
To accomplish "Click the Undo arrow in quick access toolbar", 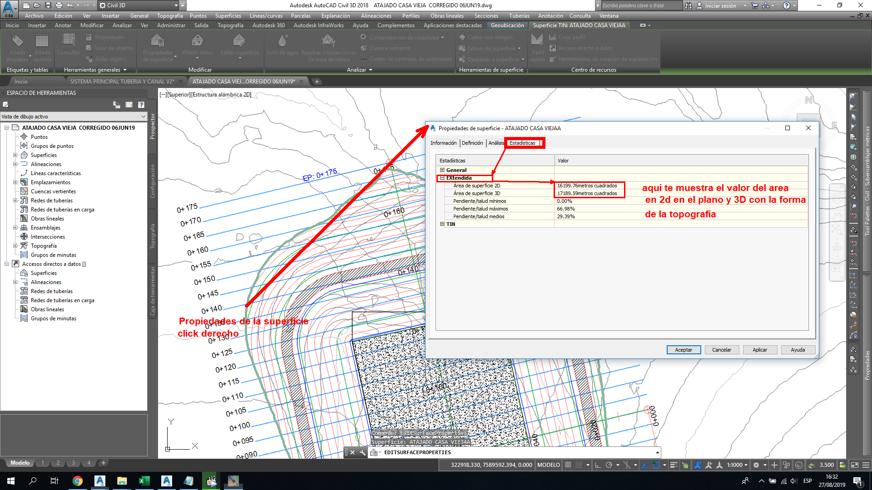I will (69, 5).
